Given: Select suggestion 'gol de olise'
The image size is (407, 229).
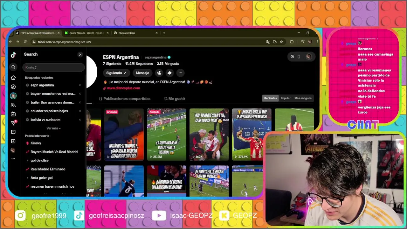Looking at the screenshot, I should (x=39, y=160).
